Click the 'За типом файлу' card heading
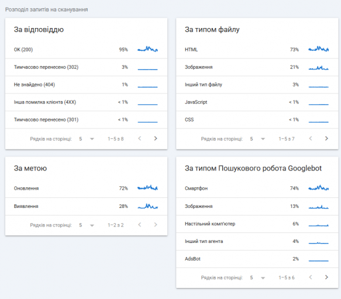The image size is (341, 299). click(x=212, y=30)
